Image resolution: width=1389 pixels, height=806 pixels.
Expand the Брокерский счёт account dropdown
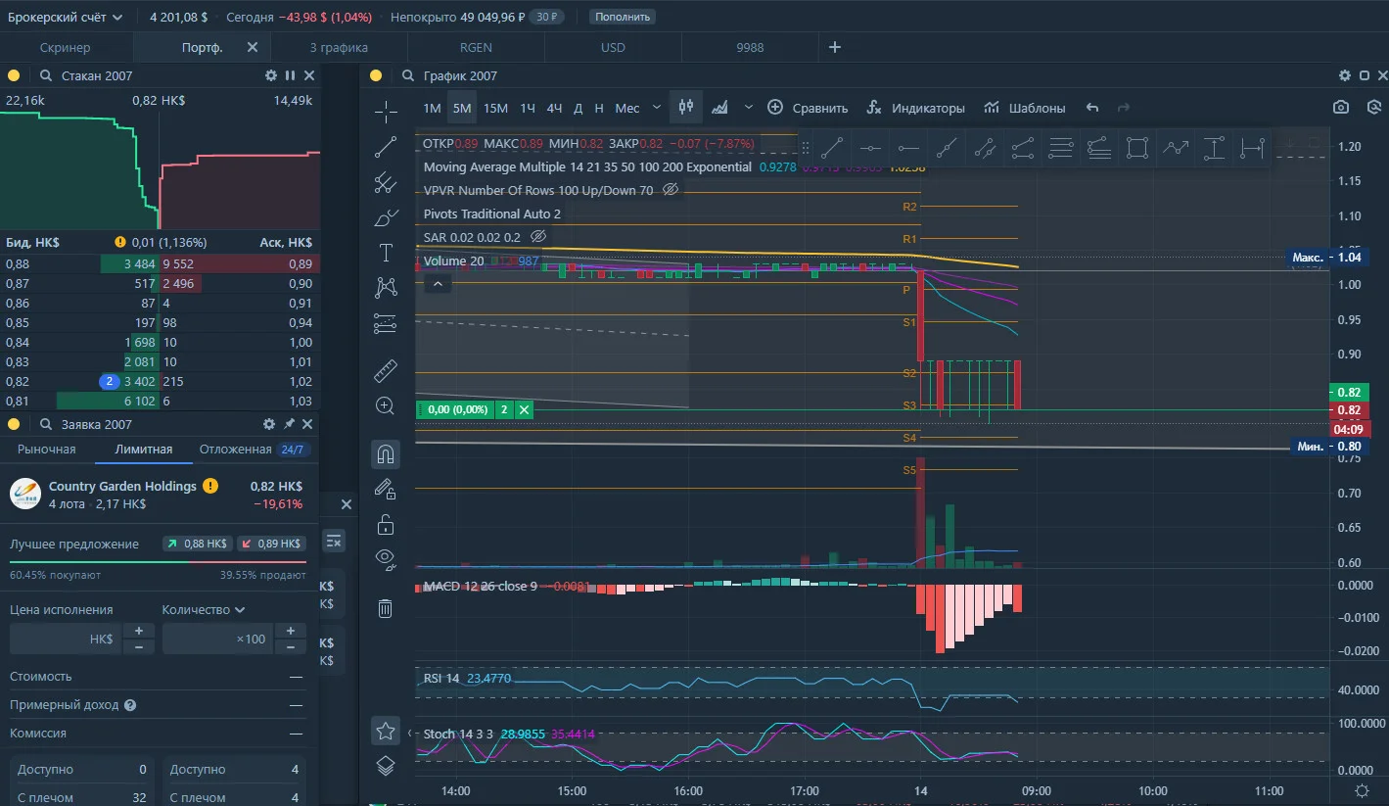coord(67,17)
